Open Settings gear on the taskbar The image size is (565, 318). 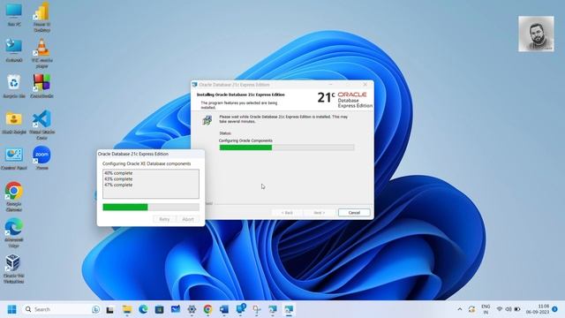192,309
